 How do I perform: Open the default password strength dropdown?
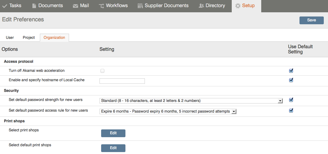[191, 101]
